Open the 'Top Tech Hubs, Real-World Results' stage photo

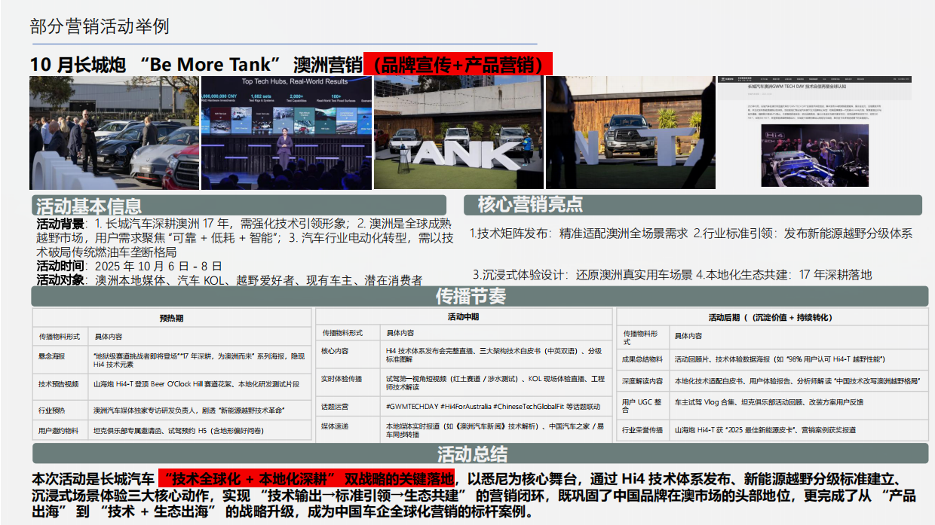click(287, 133)
